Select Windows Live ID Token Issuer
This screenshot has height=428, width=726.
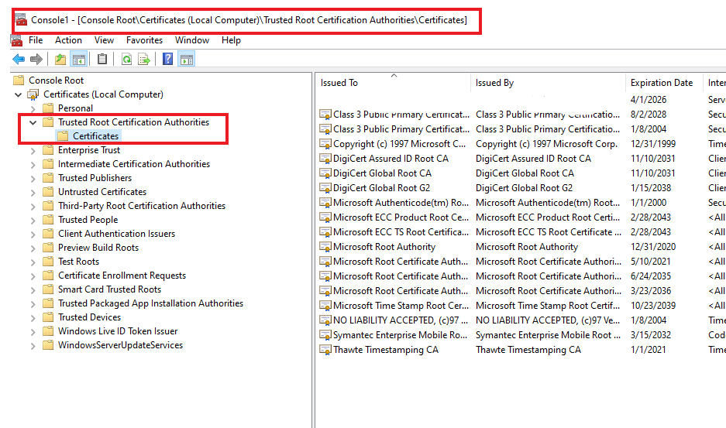118,331
